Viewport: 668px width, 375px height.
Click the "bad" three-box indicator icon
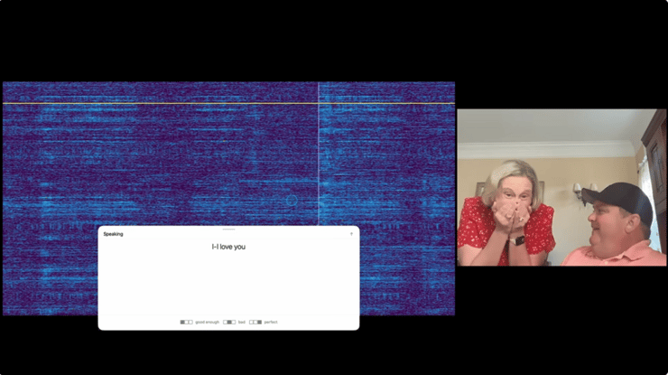click(x=229, y=322)
